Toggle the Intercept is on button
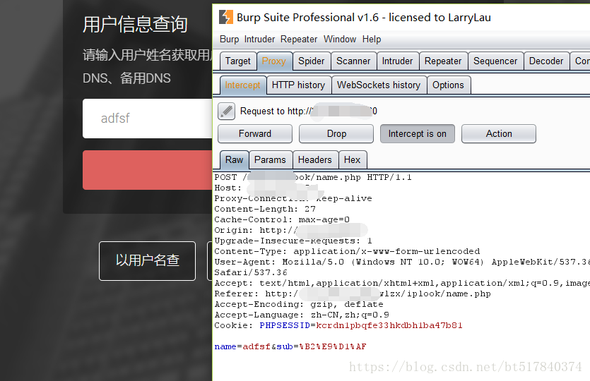The width and height of the screenshot is (590, 381). [418, 134]
